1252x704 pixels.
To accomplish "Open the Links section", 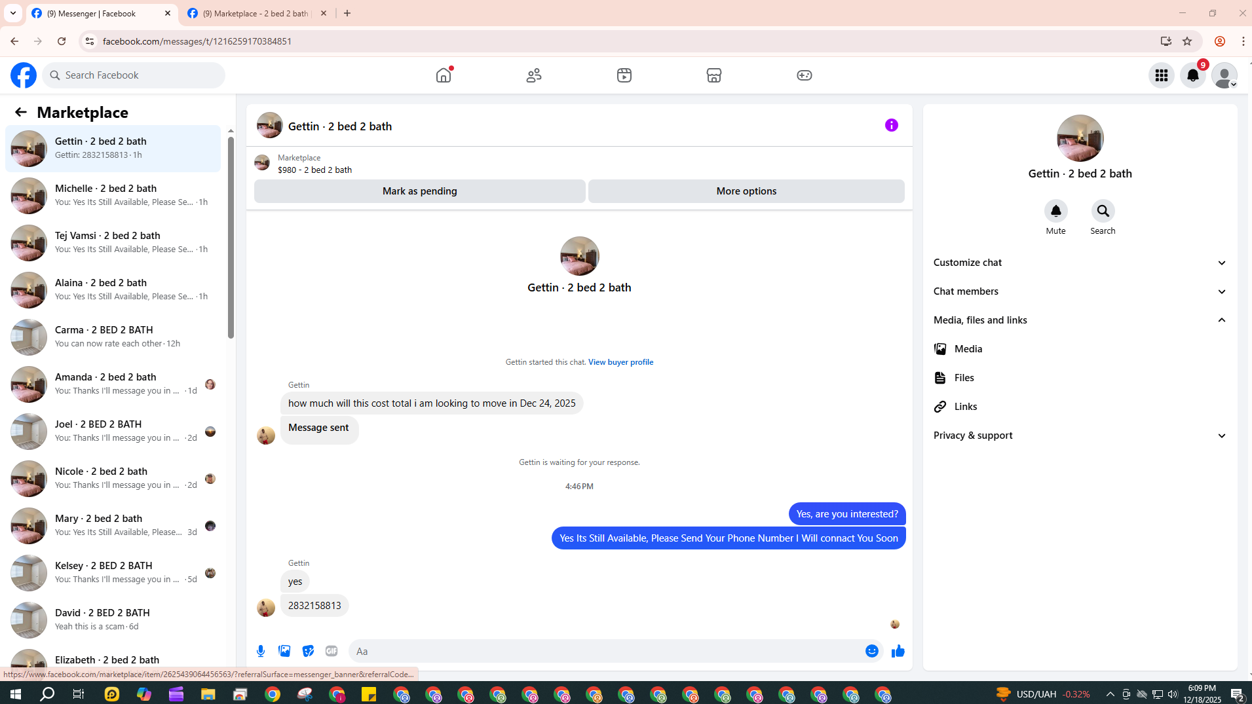I will 1080,407.
